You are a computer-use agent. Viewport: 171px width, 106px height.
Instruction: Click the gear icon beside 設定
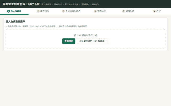154,11
